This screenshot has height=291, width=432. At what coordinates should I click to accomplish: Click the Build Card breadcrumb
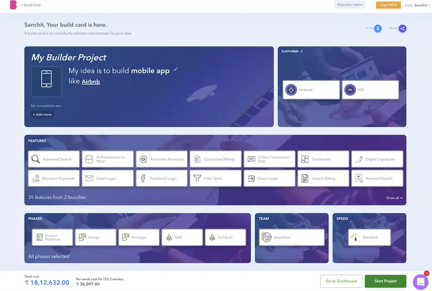click(32, 5)
